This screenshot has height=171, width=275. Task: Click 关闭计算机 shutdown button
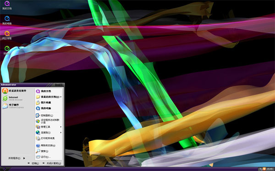click(52, 163)
